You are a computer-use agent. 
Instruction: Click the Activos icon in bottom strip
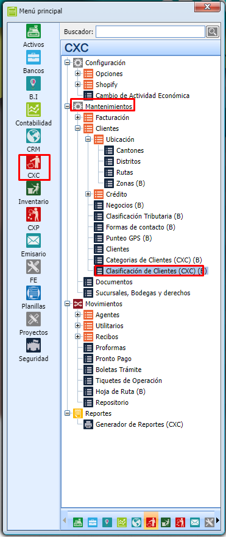77,522
